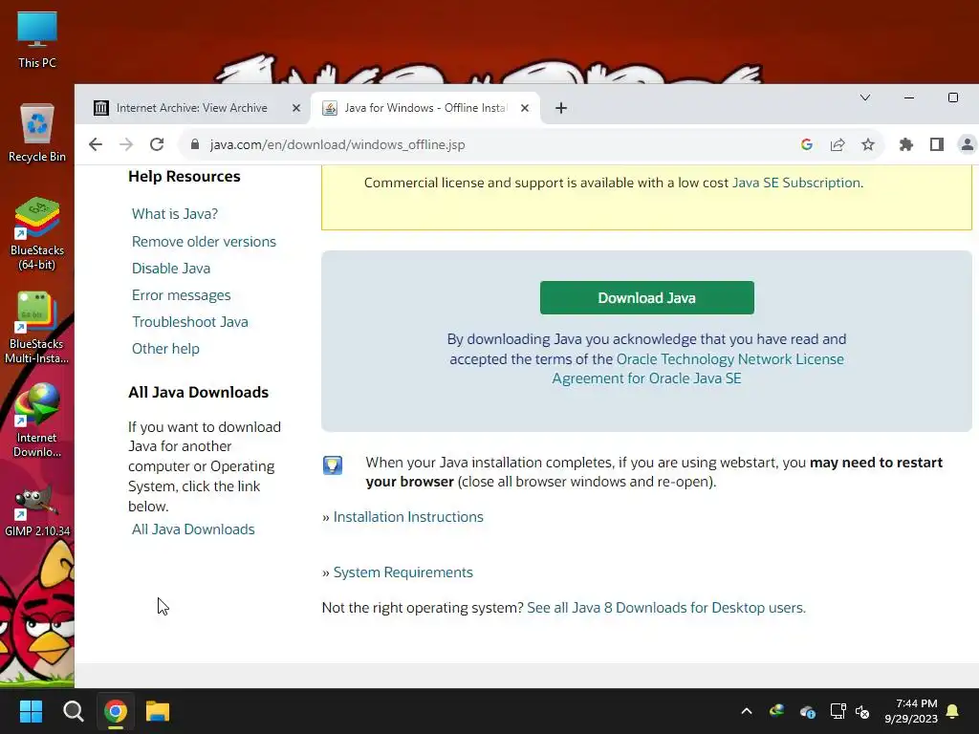Launch GIMP 2.10.34 desktop shortcut
Image resolution: width=979 pixels, height=734 pixels.
37,512
